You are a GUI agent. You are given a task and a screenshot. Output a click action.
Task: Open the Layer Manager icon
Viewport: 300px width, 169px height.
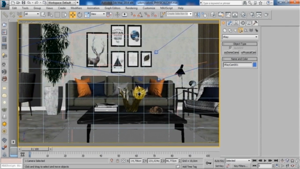tap(212, 15)
